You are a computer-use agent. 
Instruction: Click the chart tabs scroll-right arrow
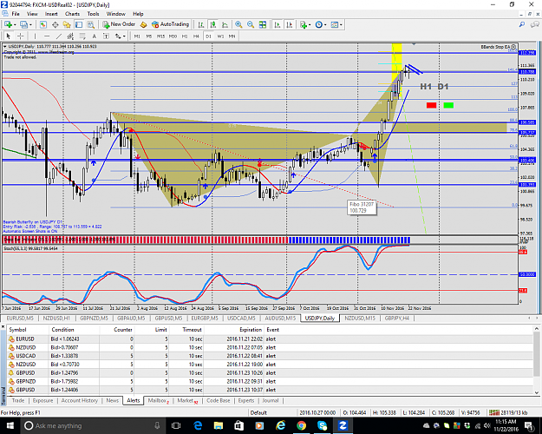539,318
